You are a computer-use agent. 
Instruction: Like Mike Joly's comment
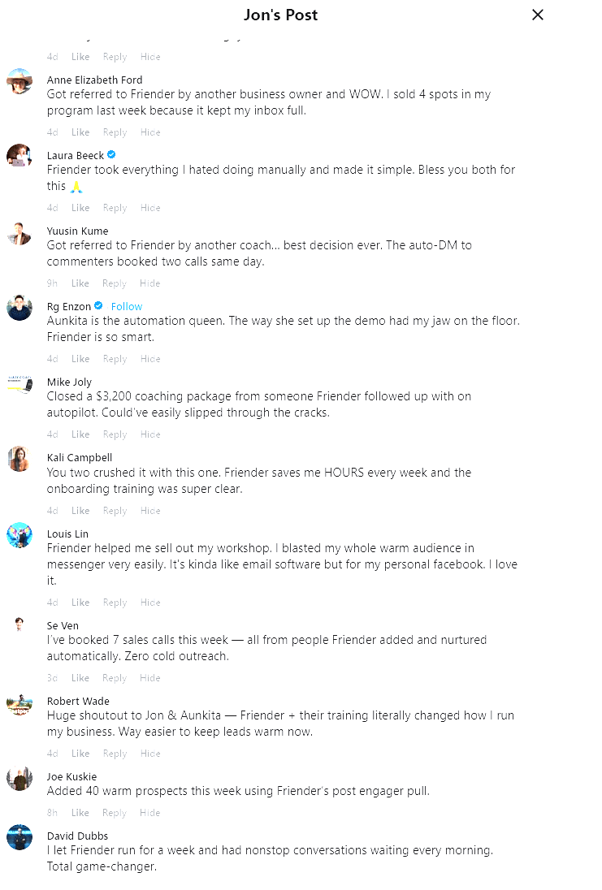pos(80,434)
